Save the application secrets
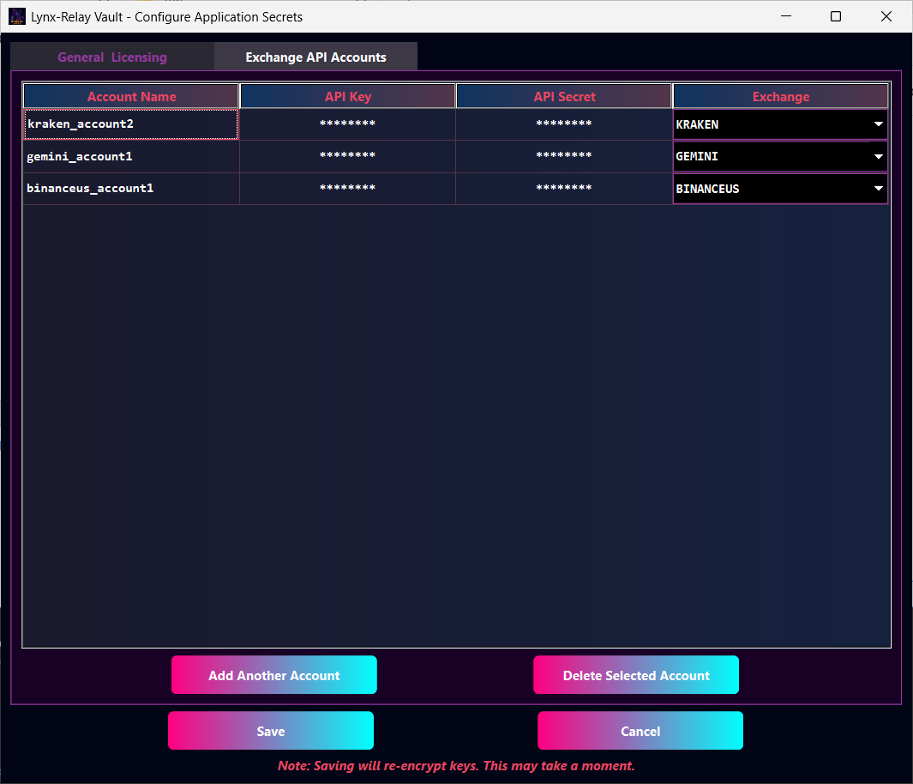Screen dimensions: 913x784 270,730
